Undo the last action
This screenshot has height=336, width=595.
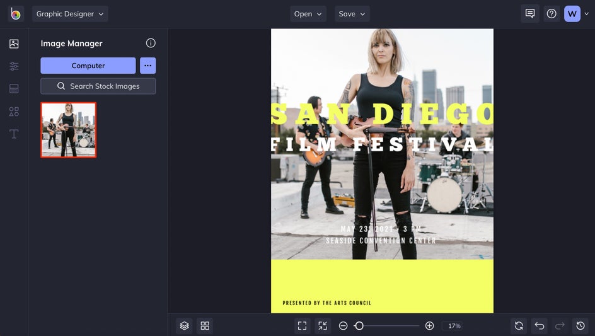pyautogui.click(x=540, y=326)
